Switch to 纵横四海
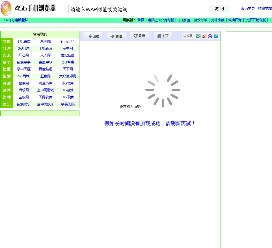The height and width of the screenshot is (248, 272). 235,20
